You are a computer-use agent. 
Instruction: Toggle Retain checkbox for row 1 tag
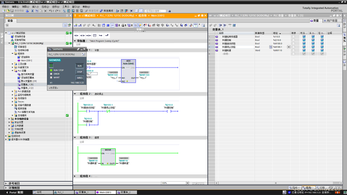pos(293,37)
